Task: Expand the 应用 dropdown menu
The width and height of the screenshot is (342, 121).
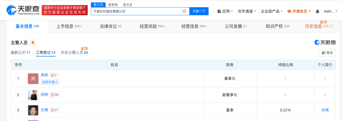Action: [225, 11]
